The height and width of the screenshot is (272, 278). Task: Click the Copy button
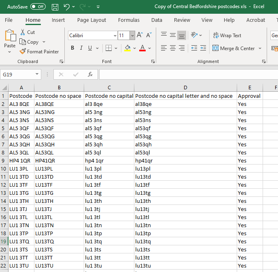[29, 42]
